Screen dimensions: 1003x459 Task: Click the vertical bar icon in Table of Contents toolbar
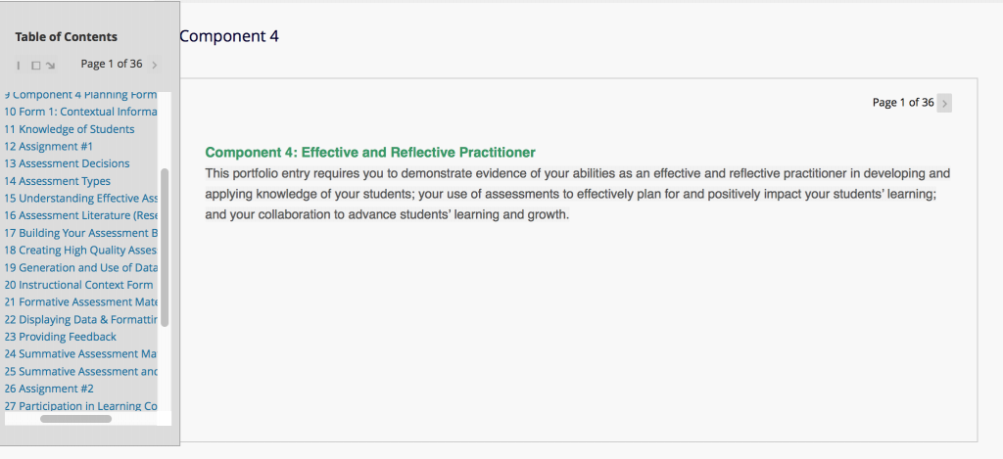[x=19, y=66]
